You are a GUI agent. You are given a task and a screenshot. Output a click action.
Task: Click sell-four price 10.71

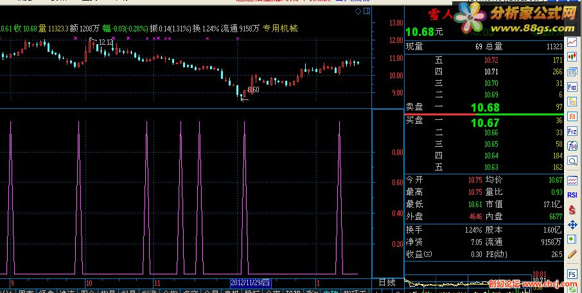pyautogui.click(x=491, y=72)
